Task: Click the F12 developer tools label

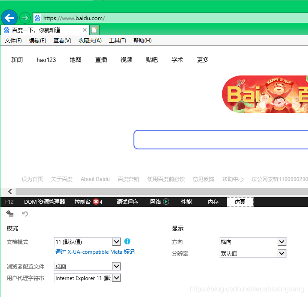Action: (x=9, y=202)
